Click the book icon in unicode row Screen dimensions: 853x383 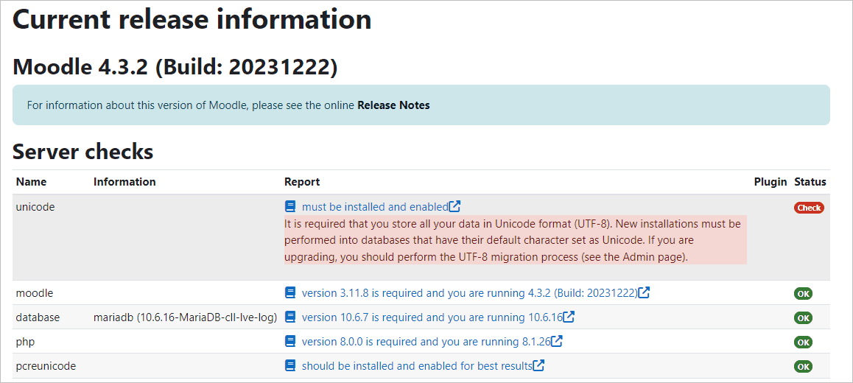click(290, 207)
